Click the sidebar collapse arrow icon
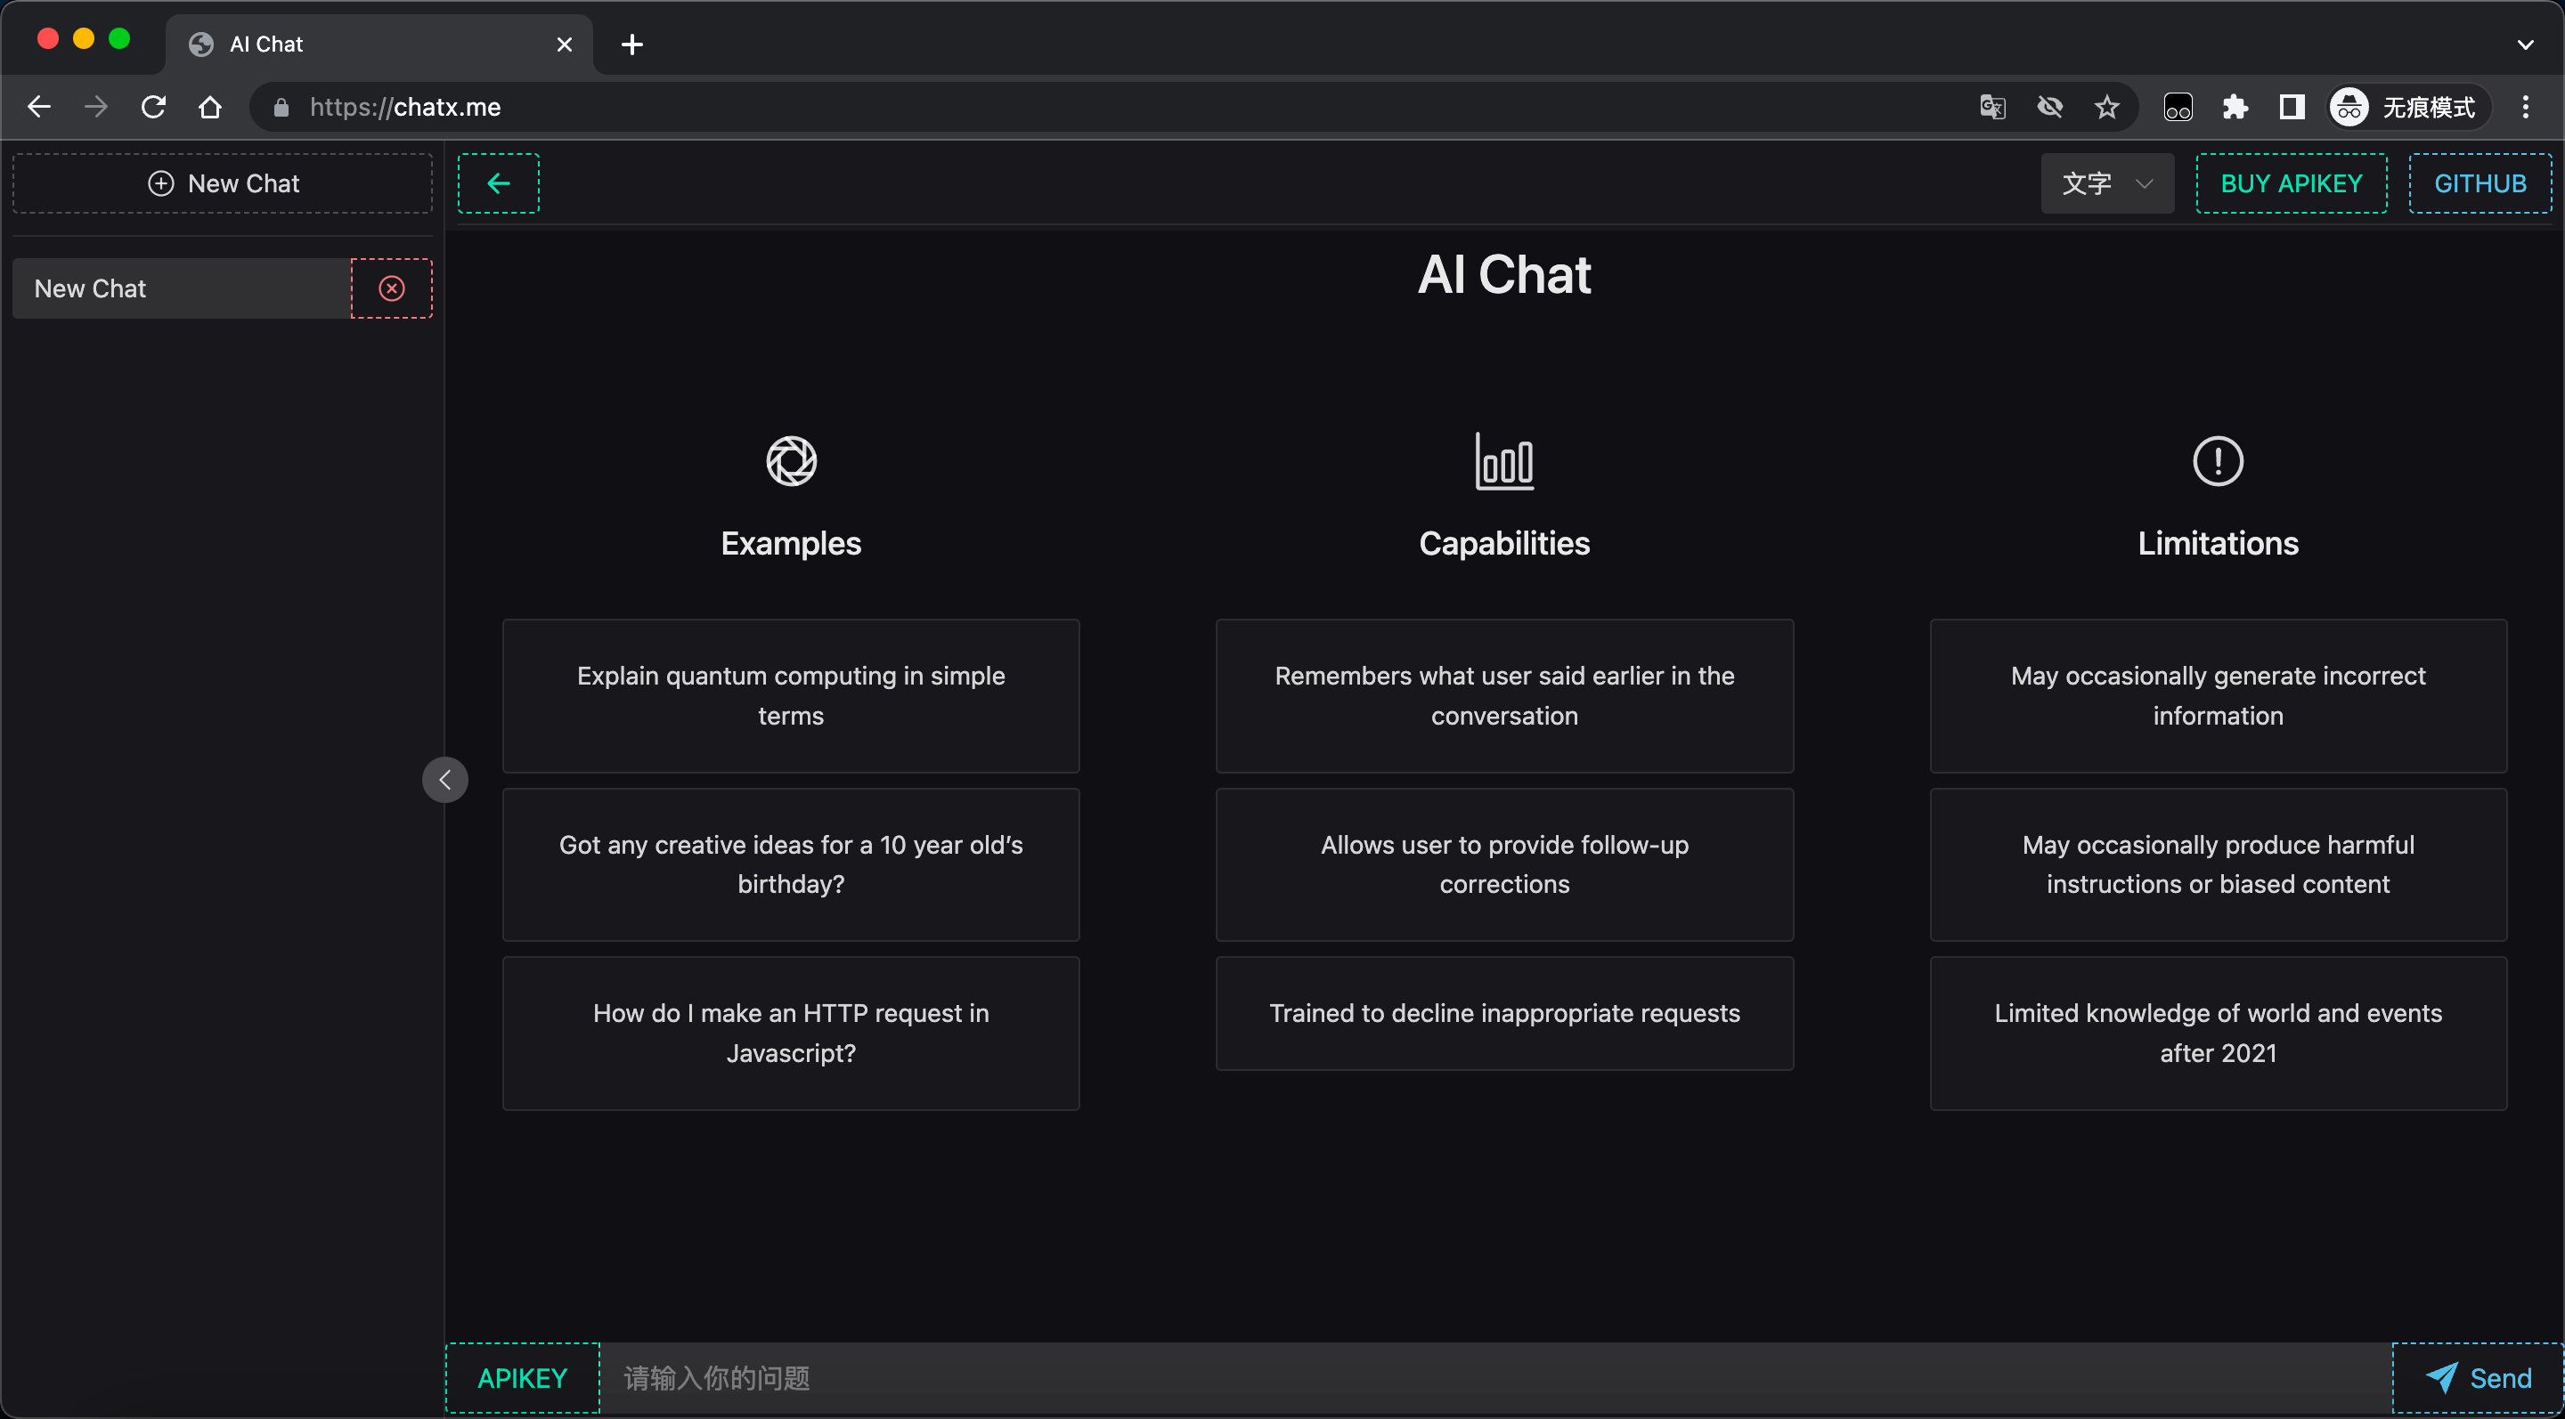 tap(445, 780)
